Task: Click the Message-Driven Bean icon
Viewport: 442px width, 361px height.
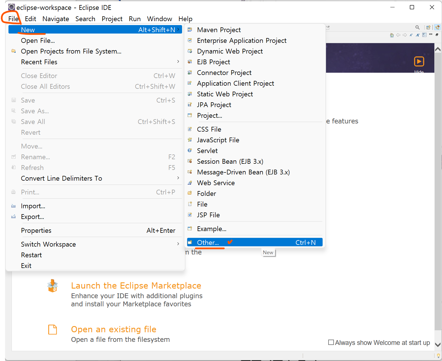Action: [x=190, y=172]
